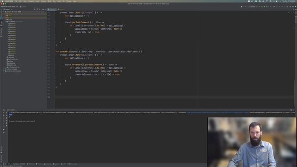Open the Window menu in menu bar

tap(69, 1)
